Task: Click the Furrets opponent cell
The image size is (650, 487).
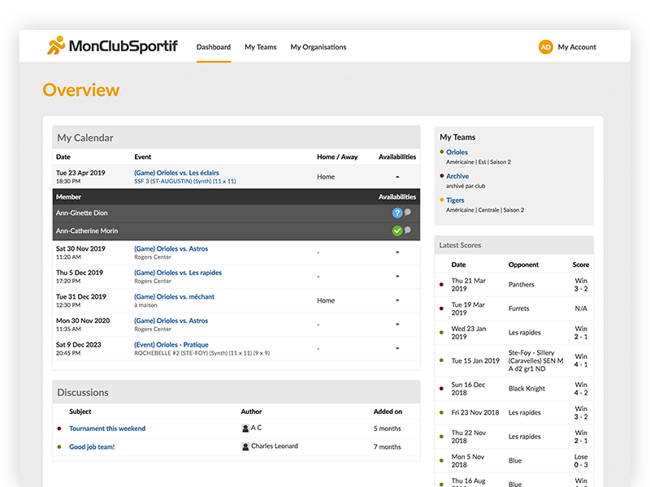Action: [x=518, y=308]
